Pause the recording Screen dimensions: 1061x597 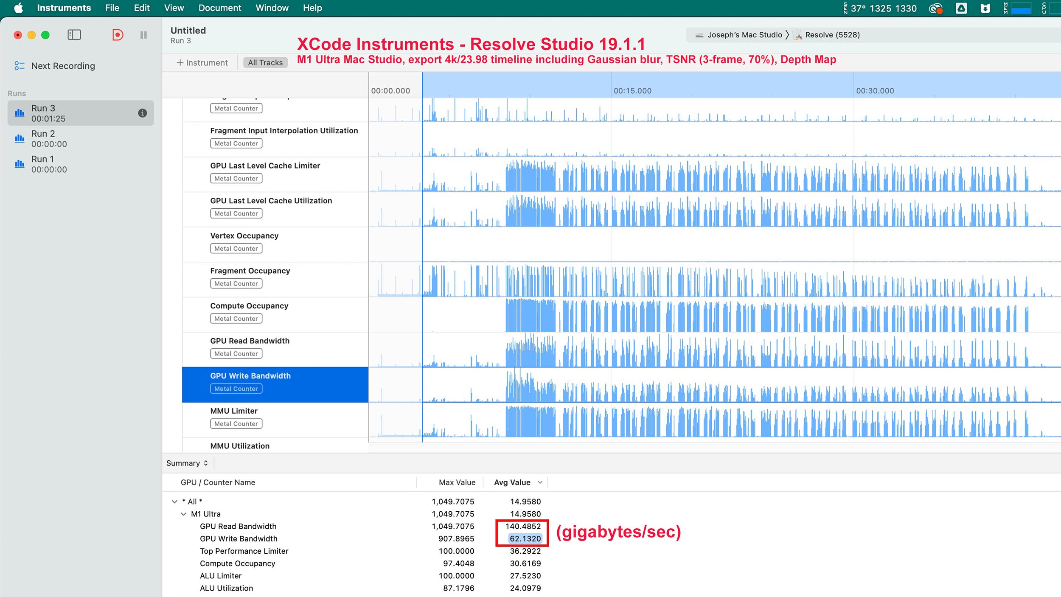point(143,35)
